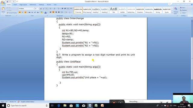The height and width of the screenshot is (108, 193).
Task: Open the Review tab
Action: click(x=49, y=5)
